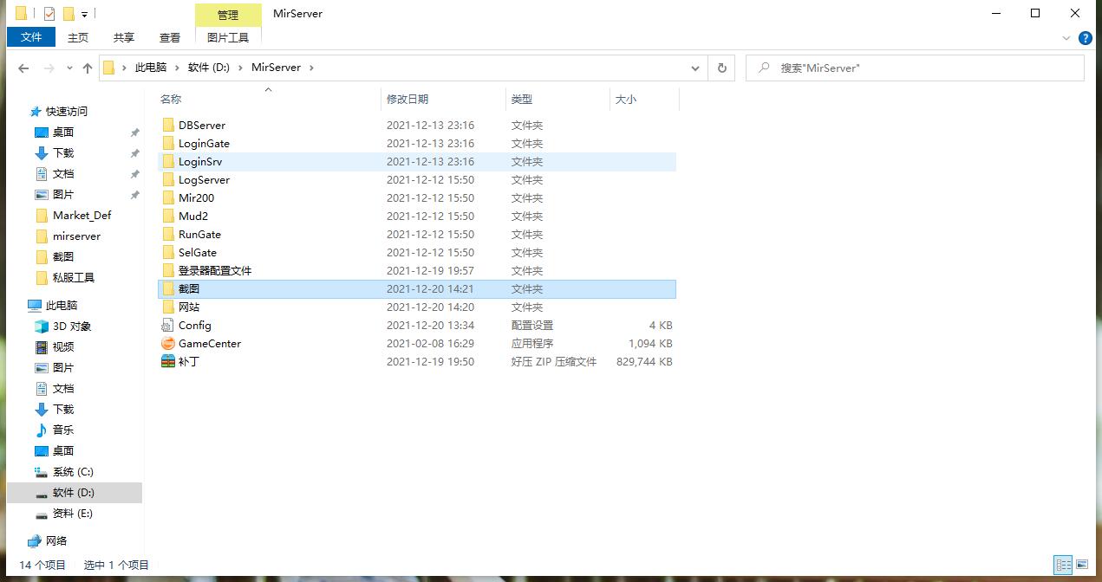Viewport: 1102px width, 582px height.
Task: Sort files by 名称 column header
Action: (x=171, y=100)
